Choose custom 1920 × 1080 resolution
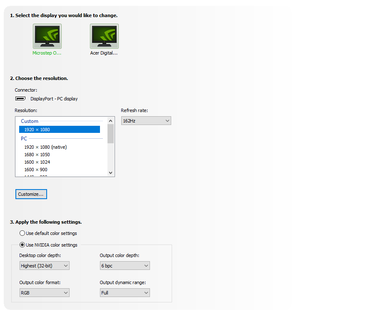This screenshot has width=382, height=317. tap(60, 130)
